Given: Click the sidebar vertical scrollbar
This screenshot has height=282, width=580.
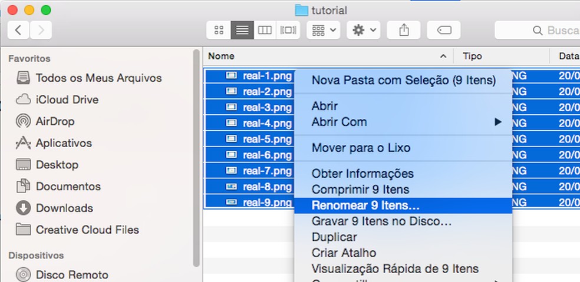Looking at the screenshot, I should (196, 158).
